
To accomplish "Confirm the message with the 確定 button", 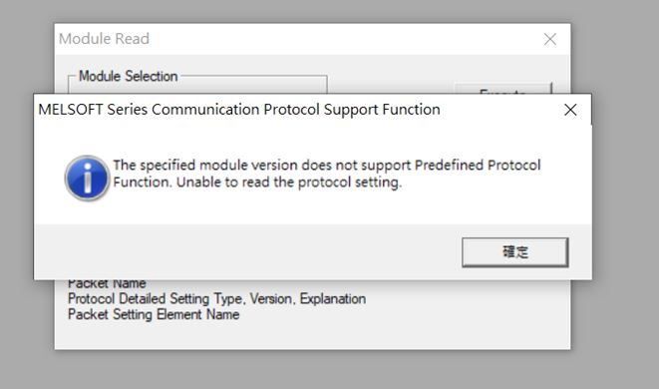I will [514, 252].
